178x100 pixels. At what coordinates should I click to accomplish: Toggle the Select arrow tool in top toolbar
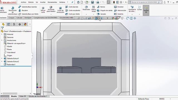coord(108,2)
